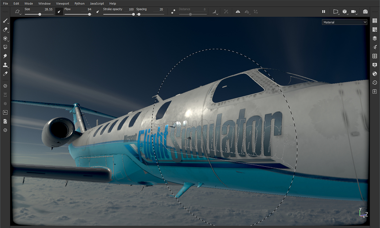Activate the Projection tool
This screenshot has height=228, width=380.
(x=5, y=38)
